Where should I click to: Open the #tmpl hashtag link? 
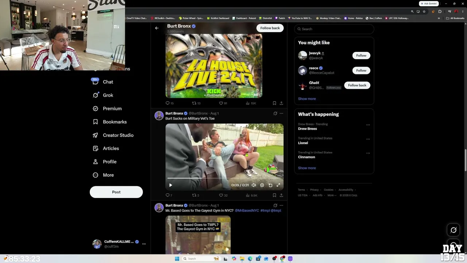pos(265,211)
